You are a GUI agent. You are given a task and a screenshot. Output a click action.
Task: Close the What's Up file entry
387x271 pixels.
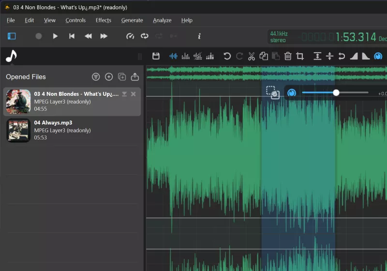tap(134, 94)
